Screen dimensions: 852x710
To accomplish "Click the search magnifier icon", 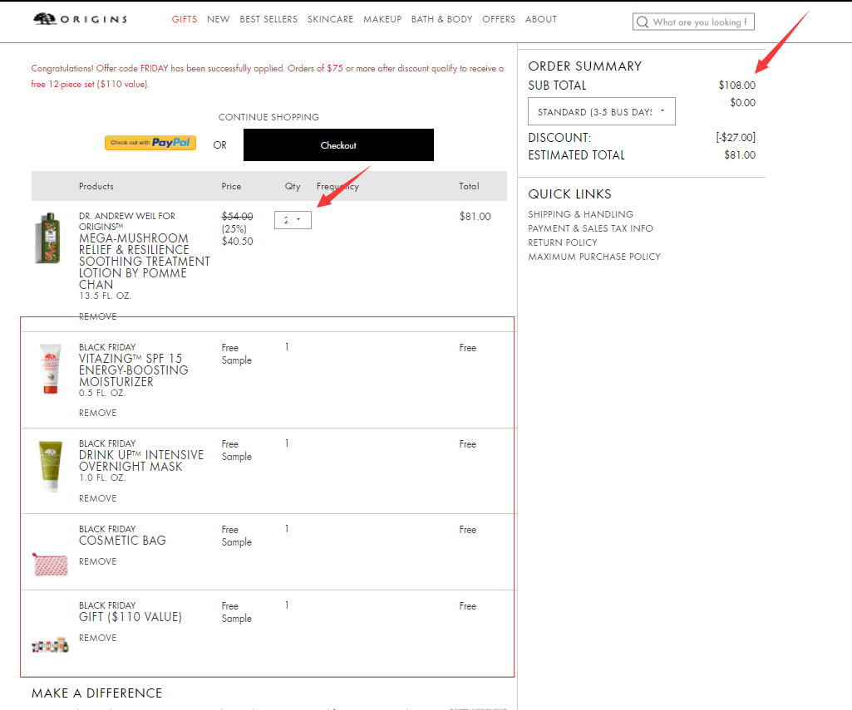I will coord(643,22).
